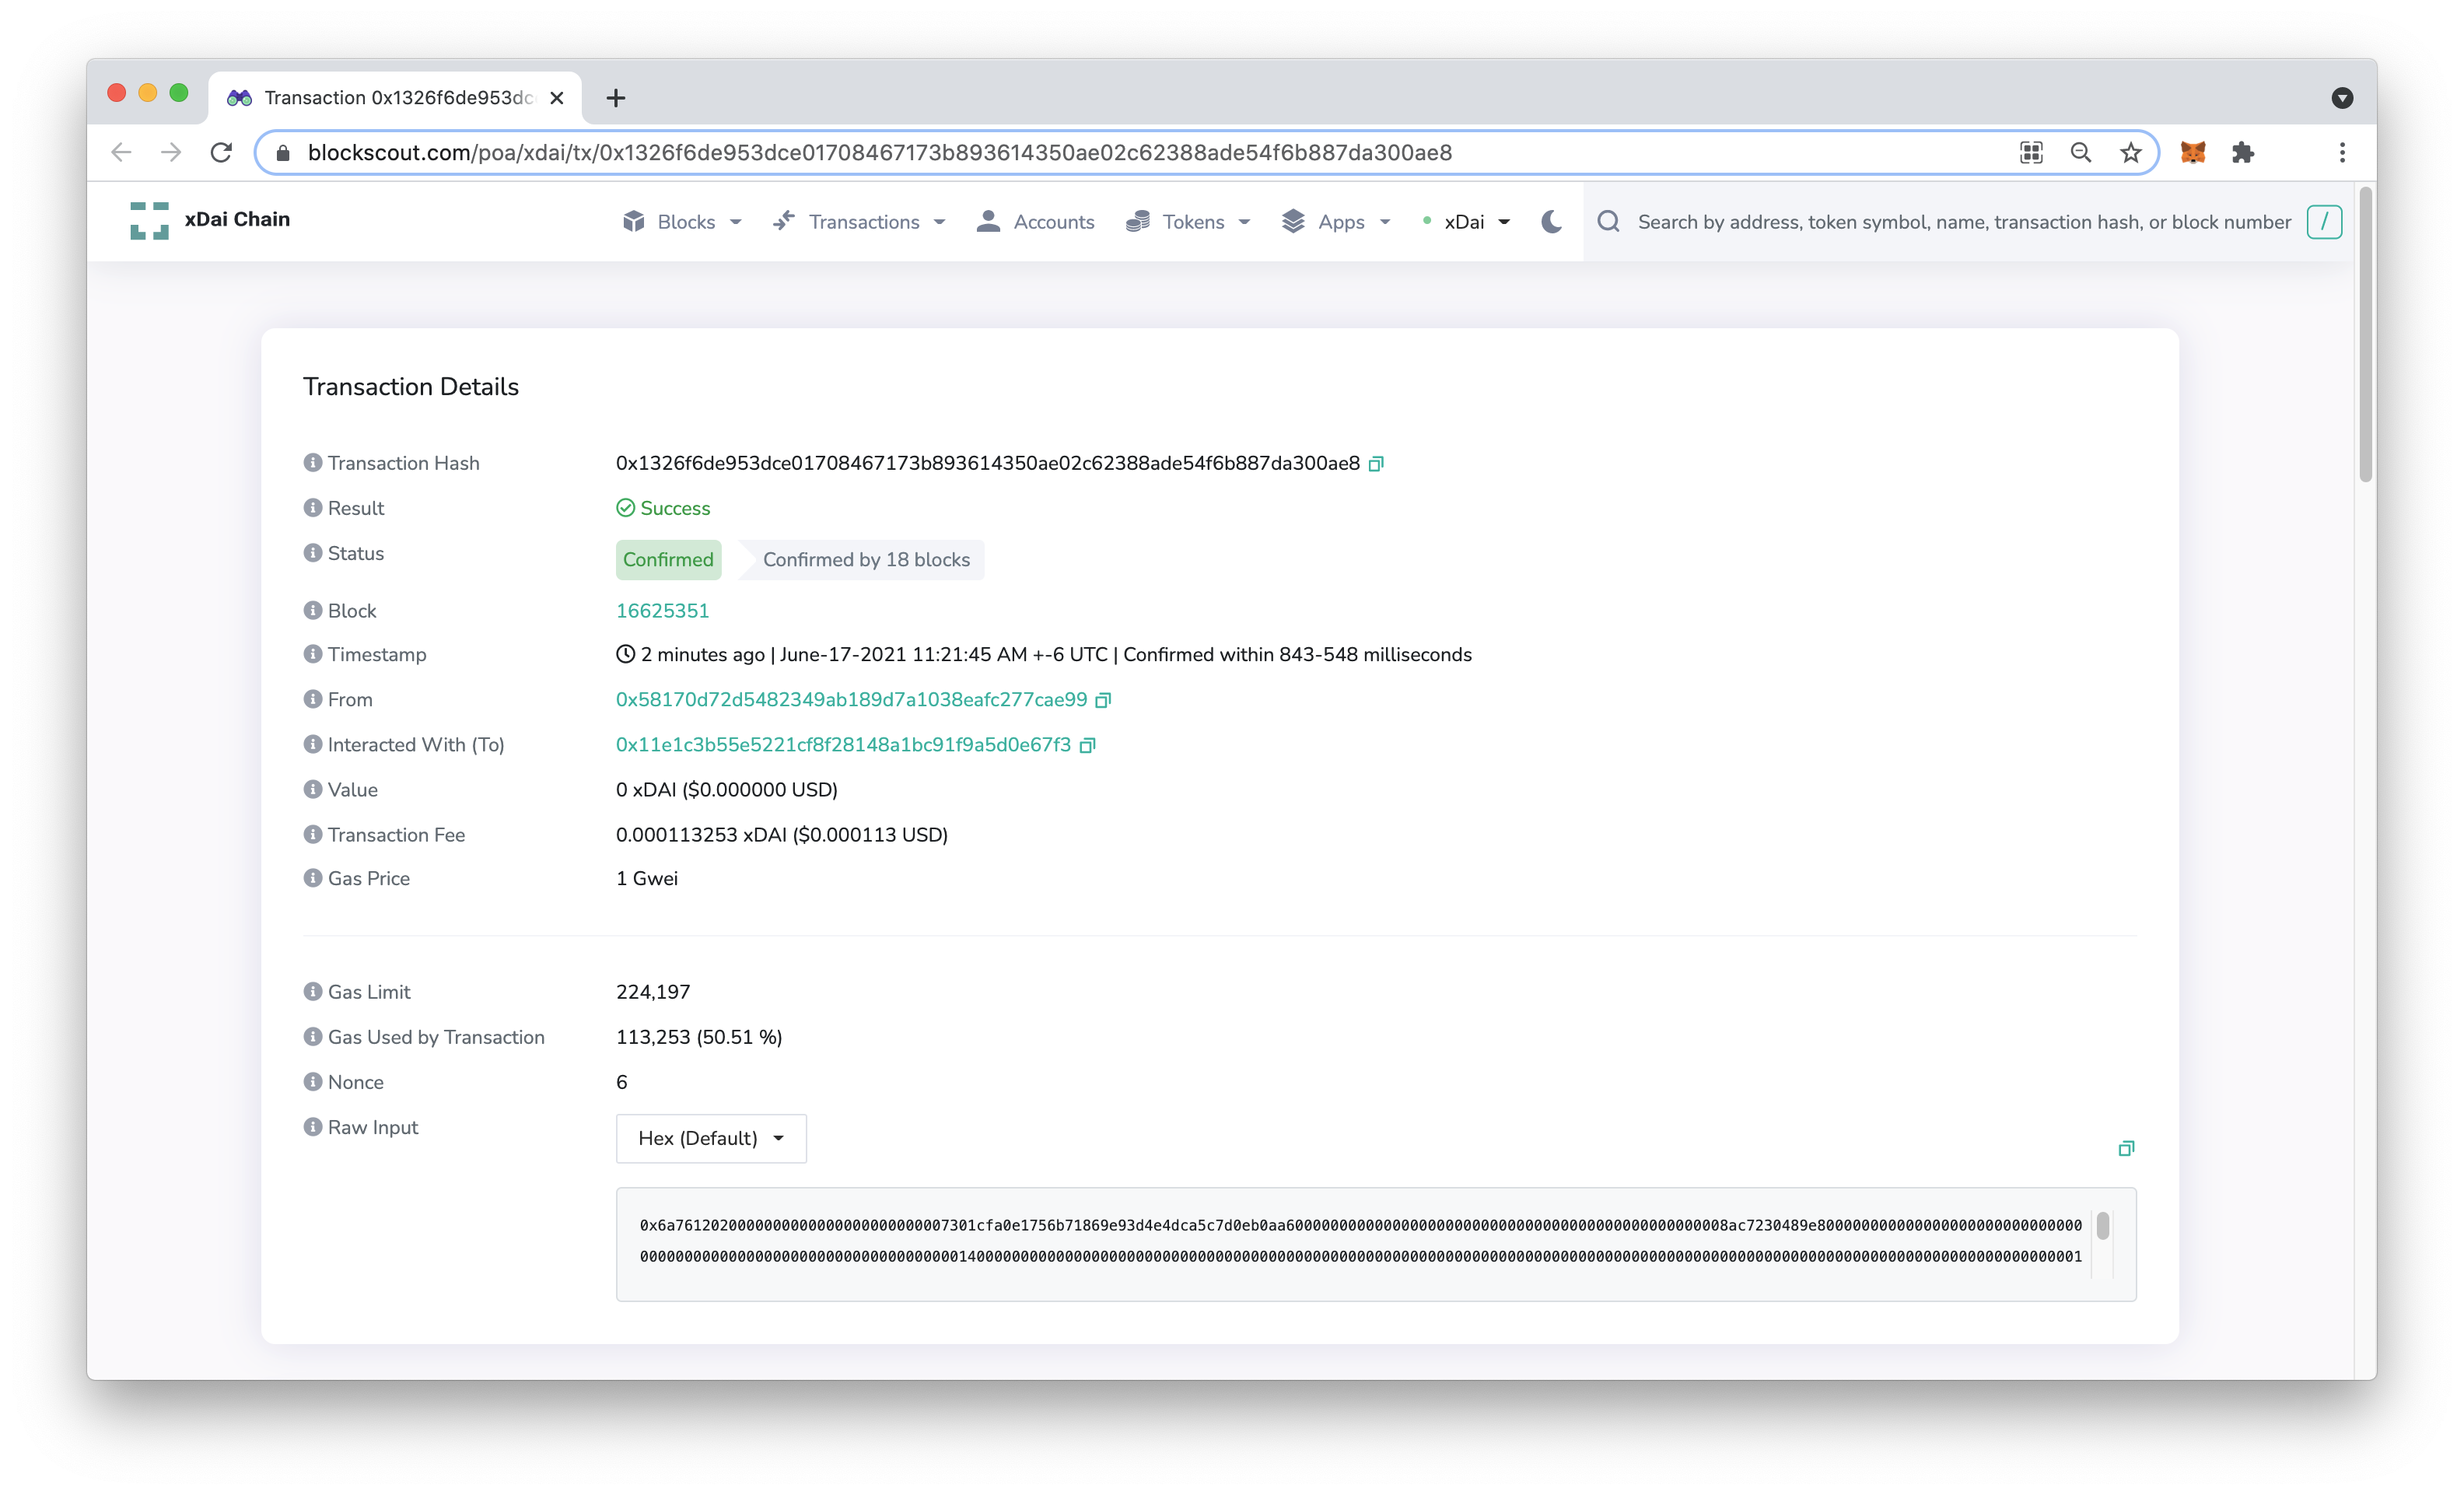This screenshot has height=1495, width=2464.
Task: Click block number 16625351 link
Action: 662,609
